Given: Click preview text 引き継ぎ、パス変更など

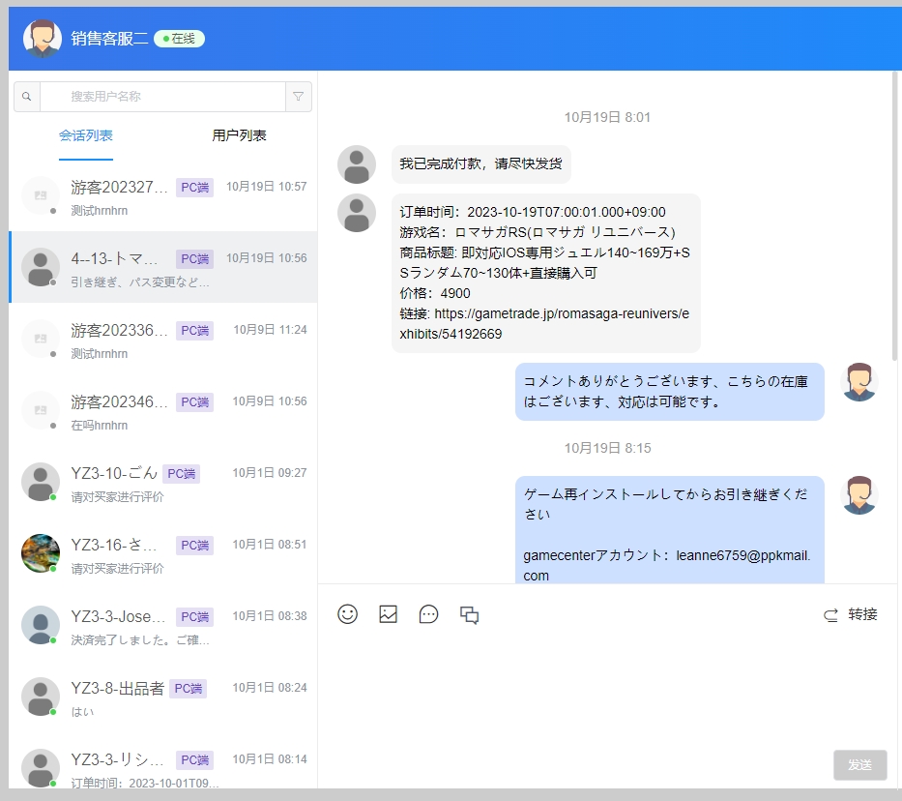Looking at the screenshot, I should [140, 282].
